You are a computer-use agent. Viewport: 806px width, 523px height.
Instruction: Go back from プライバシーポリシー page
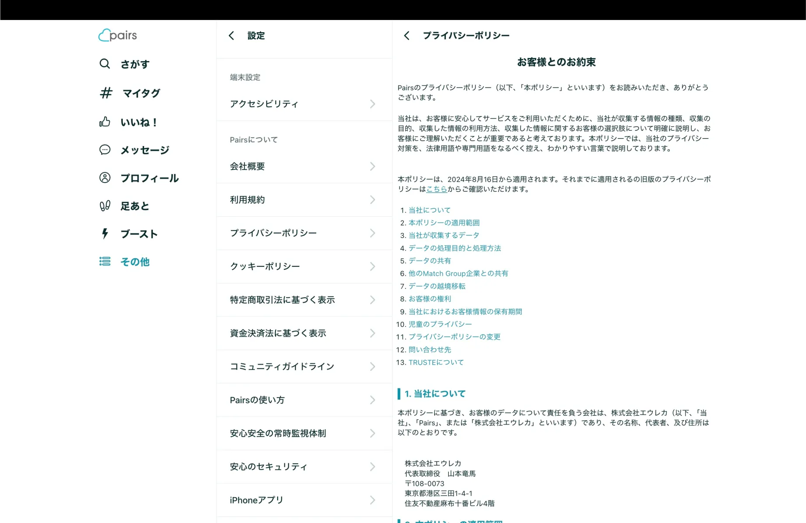[406, 36]
